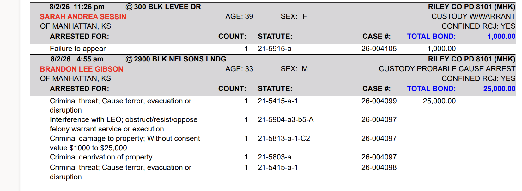Select the CUSTODY PROBABLE CAUSE ARREST text
Screen dimensions: 522x191
(x=447, y=69)
